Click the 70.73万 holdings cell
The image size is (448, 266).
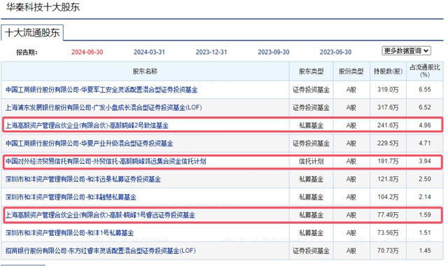[x=388, y=251]
